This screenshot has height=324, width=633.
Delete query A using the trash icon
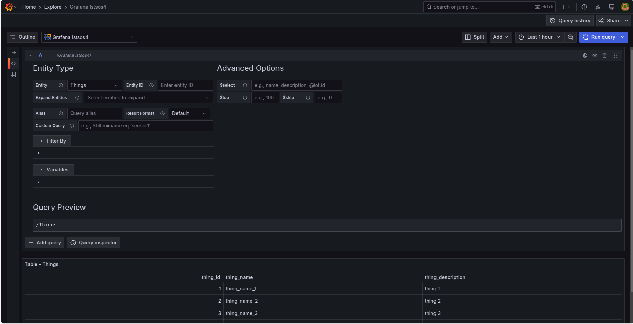click(x=604, y=55)
